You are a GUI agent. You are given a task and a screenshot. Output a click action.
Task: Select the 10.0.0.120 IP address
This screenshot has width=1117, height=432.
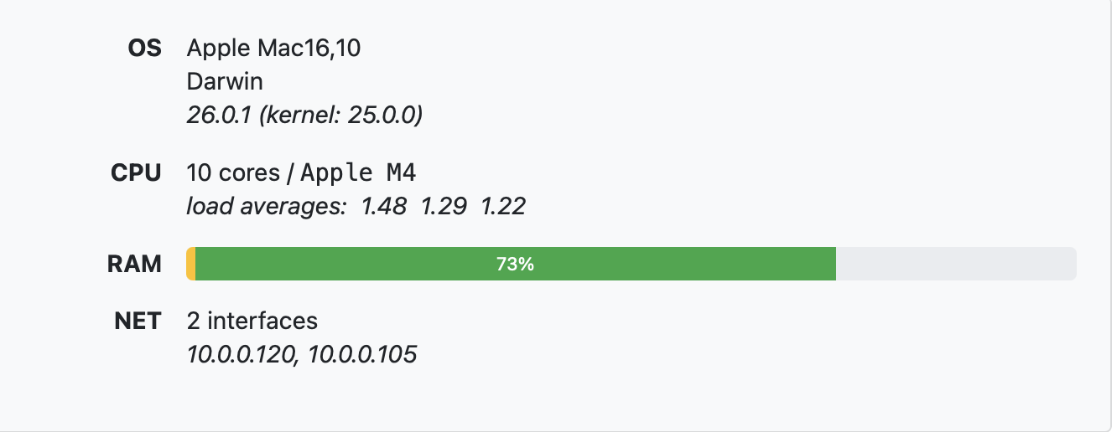[240, 355]
